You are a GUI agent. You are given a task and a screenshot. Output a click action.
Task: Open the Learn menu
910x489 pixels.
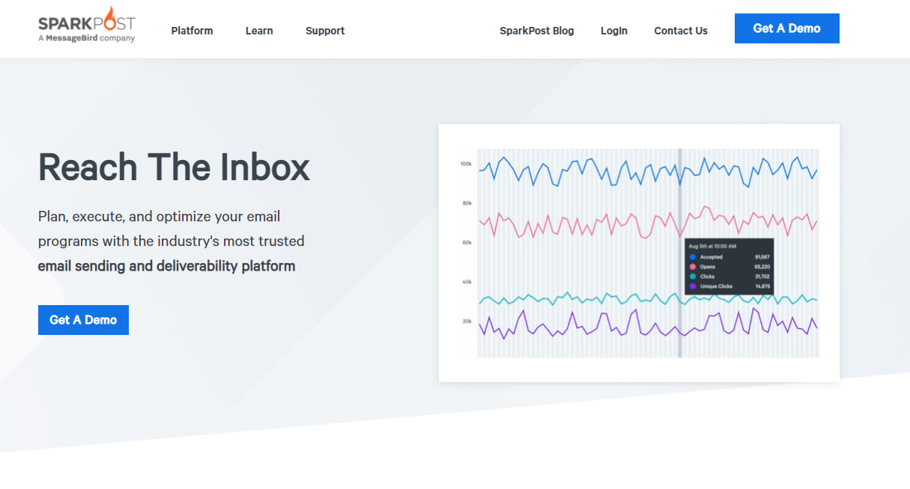tap(259, 31)
